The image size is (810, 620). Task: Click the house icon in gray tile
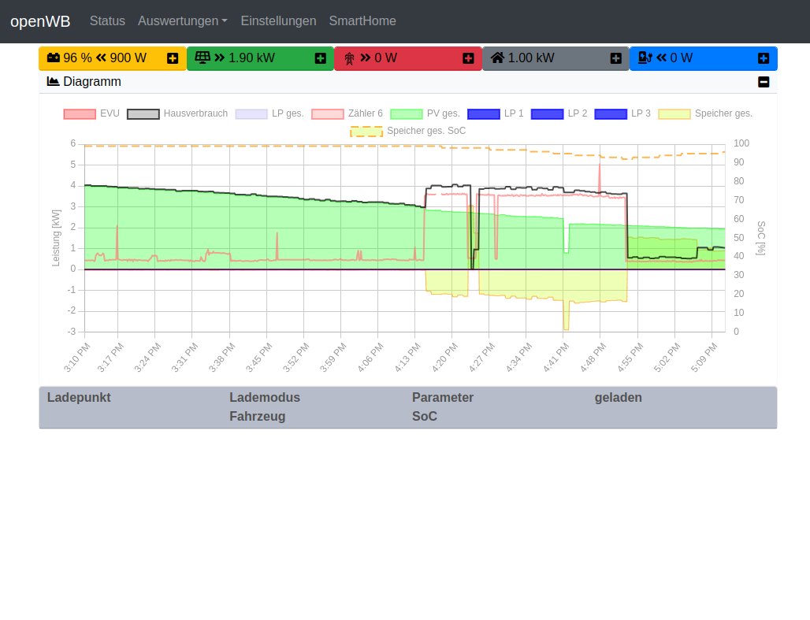[x=497, y=58]
